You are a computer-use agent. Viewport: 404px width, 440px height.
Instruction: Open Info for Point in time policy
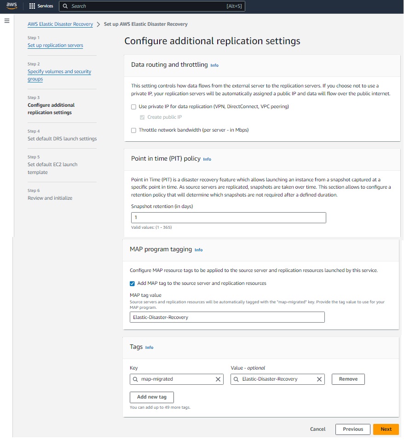207,159
